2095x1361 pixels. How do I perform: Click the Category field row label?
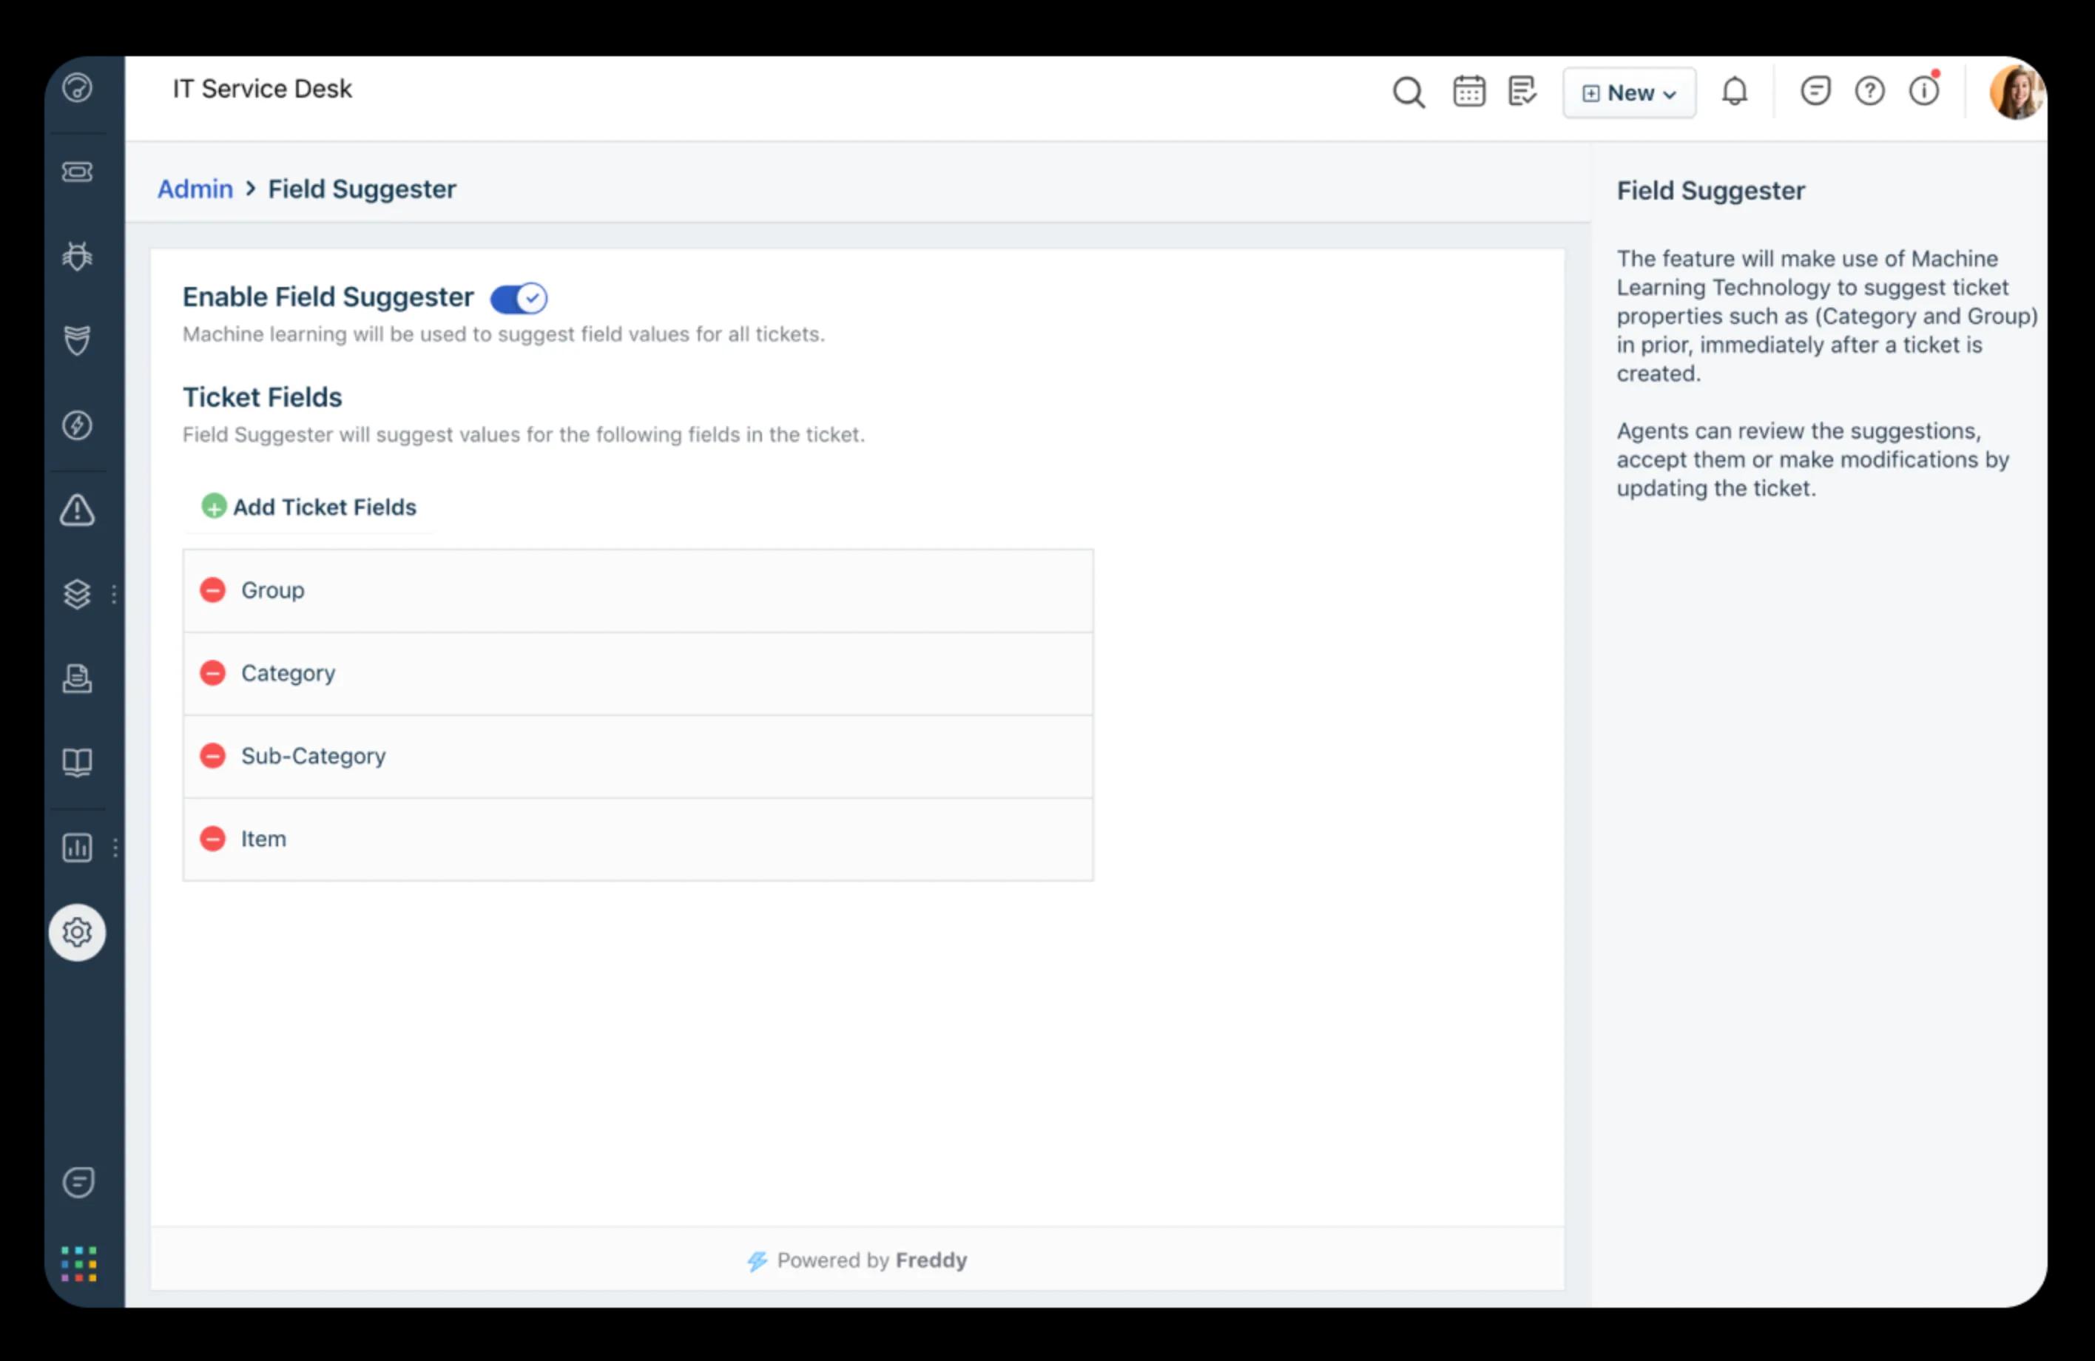[289, 673]
